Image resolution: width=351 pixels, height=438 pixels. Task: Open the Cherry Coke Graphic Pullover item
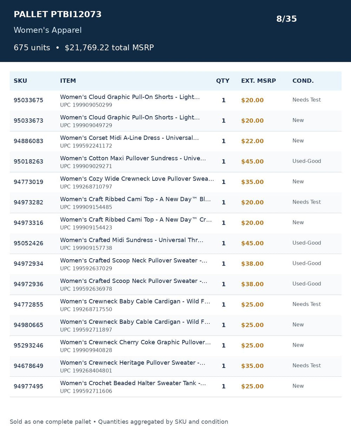pyautogui.click(x=135, y=342)
